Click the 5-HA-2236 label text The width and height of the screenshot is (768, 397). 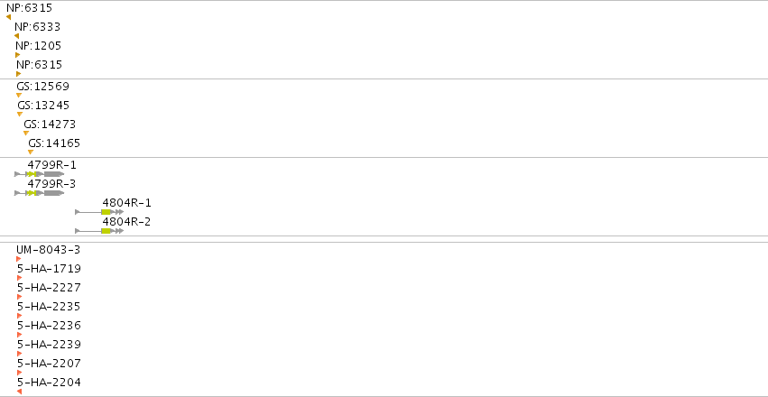pos(49,326)
